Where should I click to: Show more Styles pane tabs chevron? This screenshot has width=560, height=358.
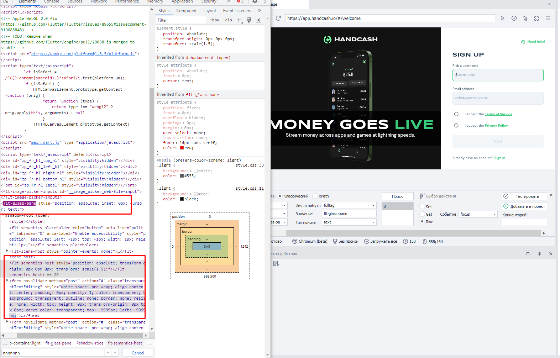click(259, 10)
